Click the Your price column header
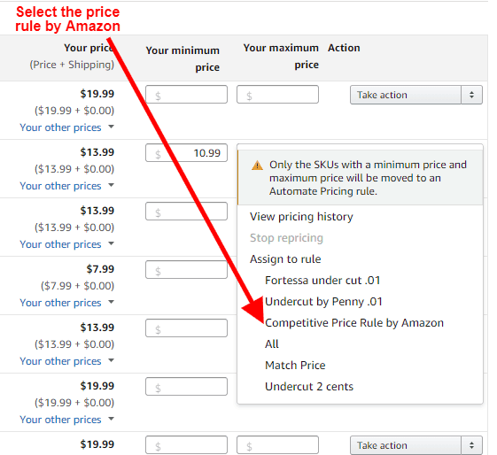This screenshot has width=497, height=455. 89,48
